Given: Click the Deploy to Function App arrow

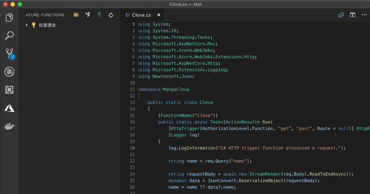Looking at the screenshot, I should [x=99, y=15].
